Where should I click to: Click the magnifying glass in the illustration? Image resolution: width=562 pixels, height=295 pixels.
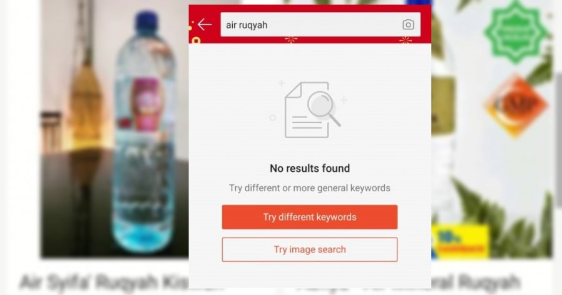(x=324, y=108)
